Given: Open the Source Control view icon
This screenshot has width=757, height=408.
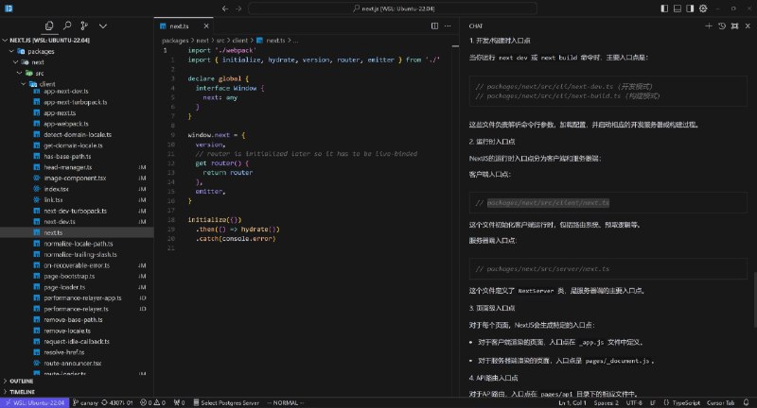Looking at the screenshot, I should tap(84, 25).
